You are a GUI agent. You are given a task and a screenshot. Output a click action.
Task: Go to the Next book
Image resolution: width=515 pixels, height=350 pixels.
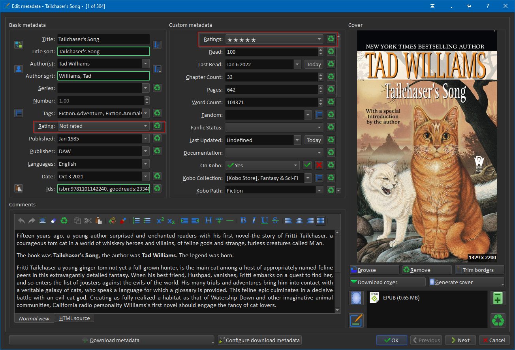pos(460,340)
